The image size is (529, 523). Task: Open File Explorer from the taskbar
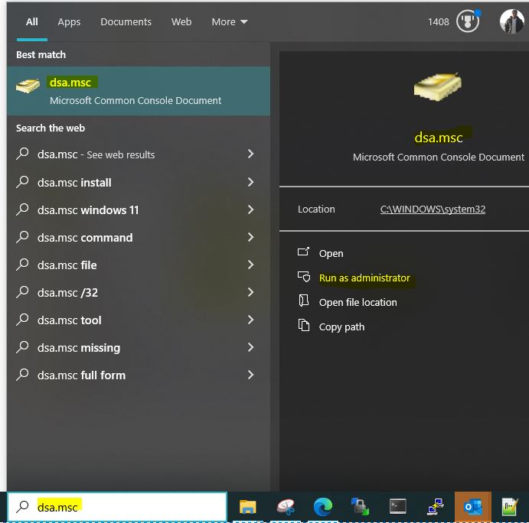247,507
